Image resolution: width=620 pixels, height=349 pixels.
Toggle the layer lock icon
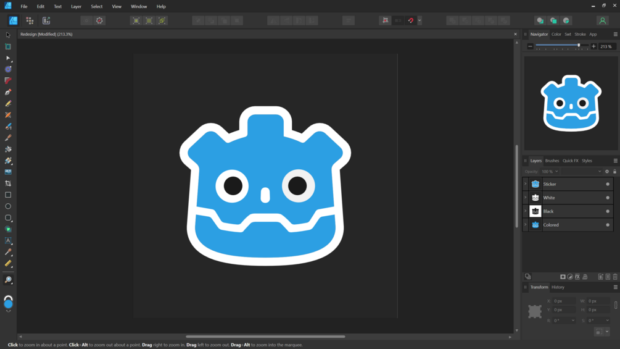coord(614,171)
